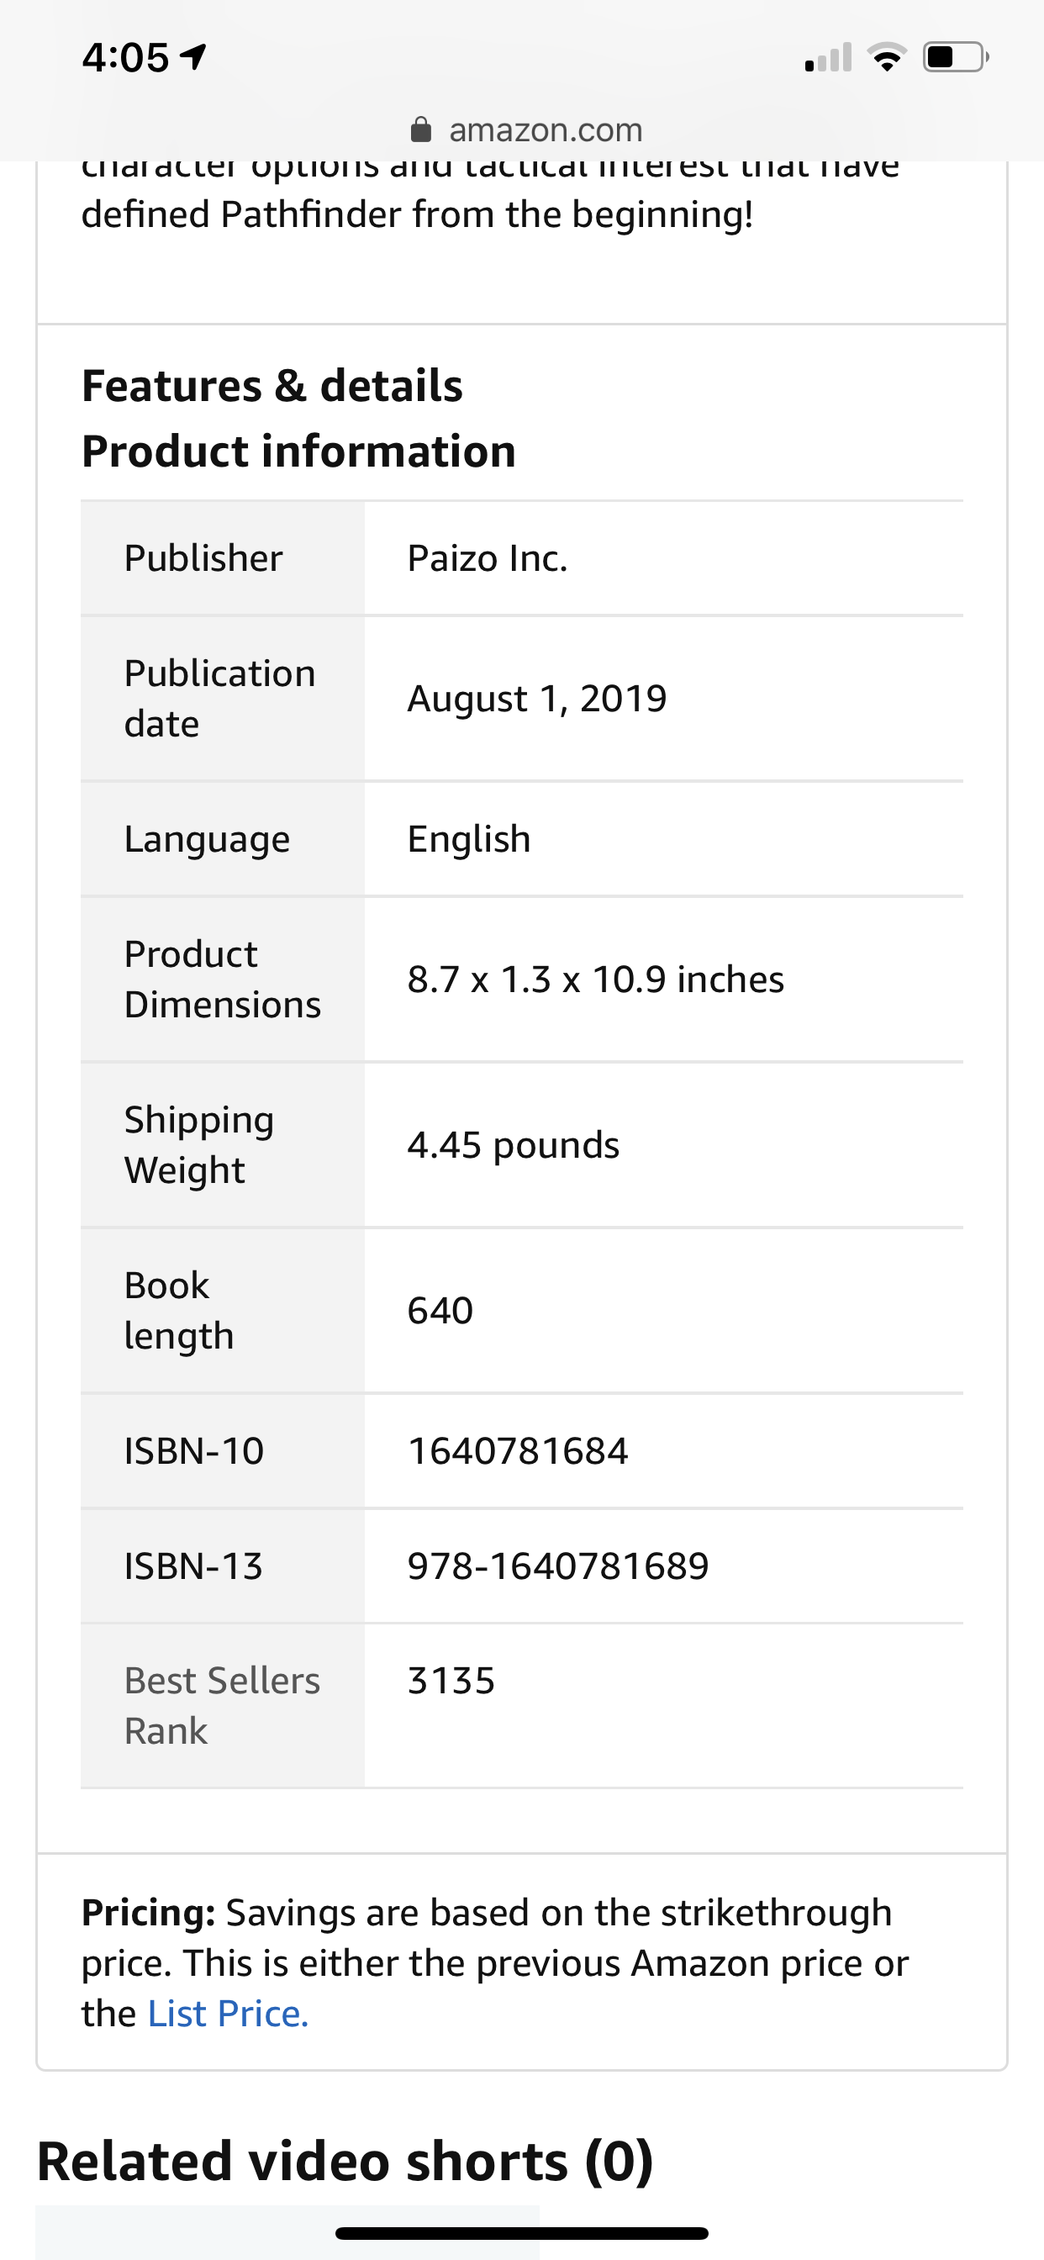Image resolution: width=1044 pixels, height=2260 pixels.
Task: Tap the ISBN-13 value 978-1640781689
Action: click(x=558, y=1566)
